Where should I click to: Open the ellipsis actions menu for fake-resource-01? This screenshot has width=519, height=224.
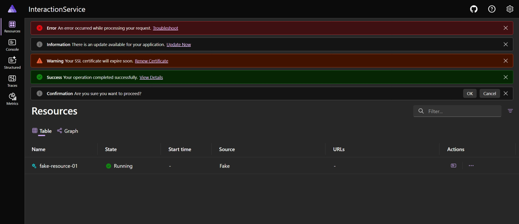tap(471, 166)
